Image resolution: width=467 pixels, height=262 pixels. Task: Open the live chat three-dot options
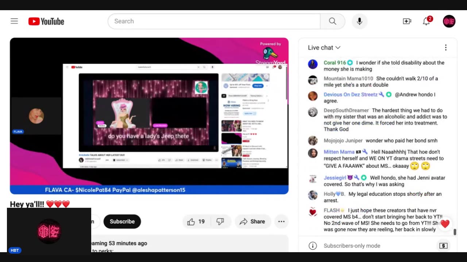coord(445,48)
